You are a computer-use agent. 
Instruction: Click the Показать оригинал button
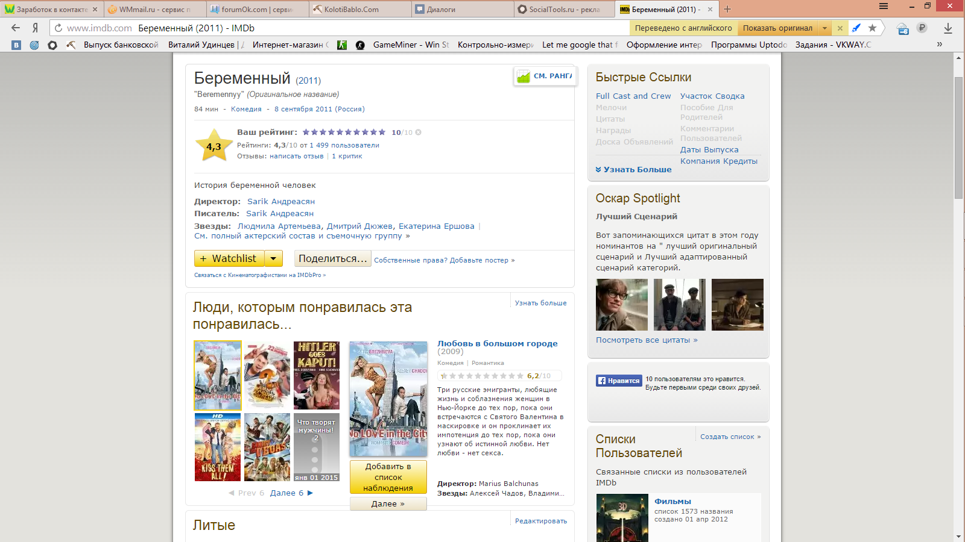click(x=777, y=28)
